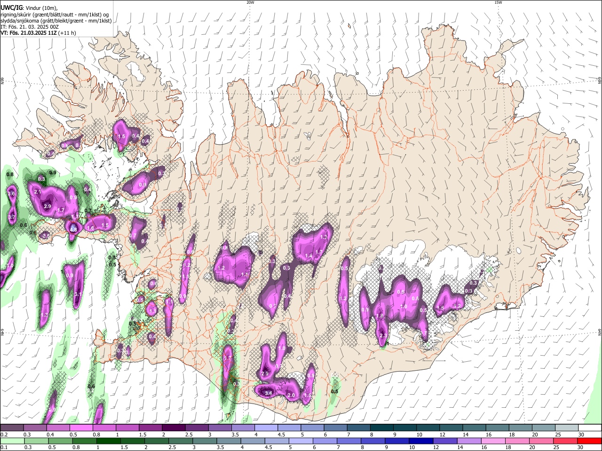Pick the darkest purple 2 snow legend swatch

tap(174, 428)
